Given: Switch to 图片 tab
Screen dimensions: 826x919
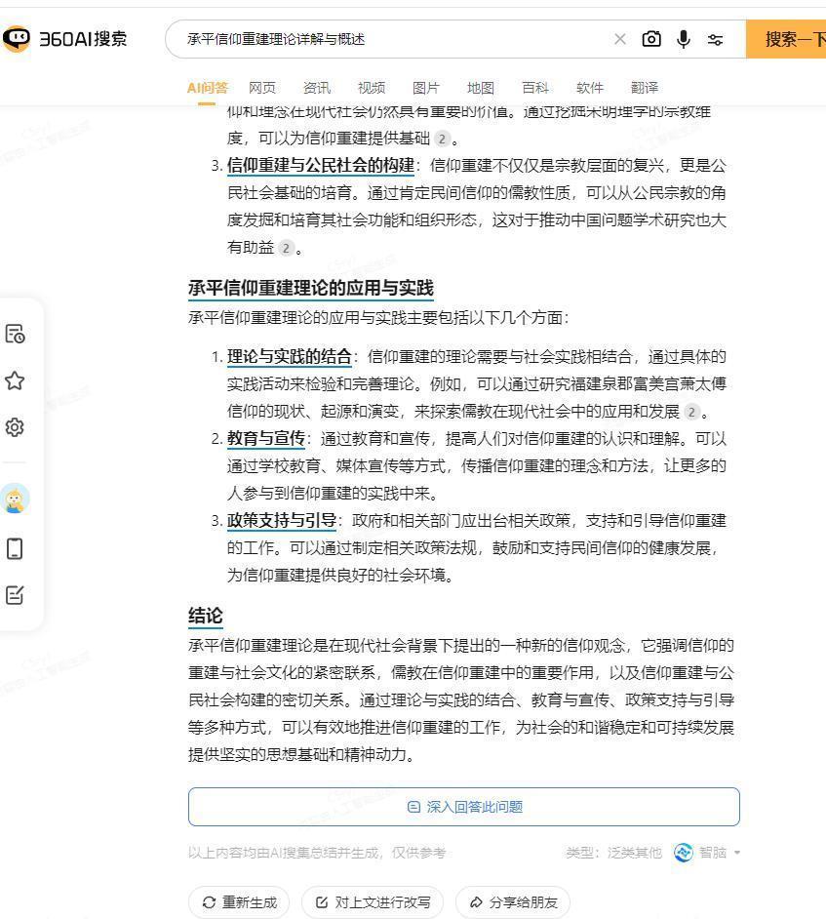Looking at the screenshot, I should [426, 88].
